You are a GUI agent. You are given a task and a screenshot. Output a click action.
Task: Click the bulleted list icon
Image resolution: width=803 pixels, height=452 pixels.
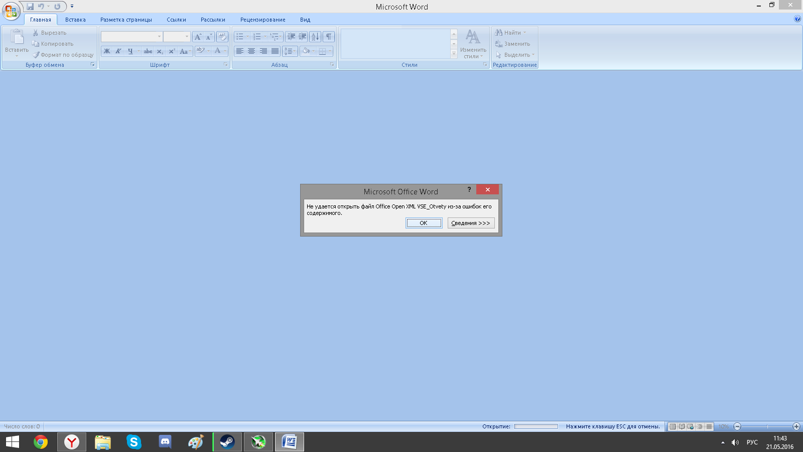coord(240,37)
